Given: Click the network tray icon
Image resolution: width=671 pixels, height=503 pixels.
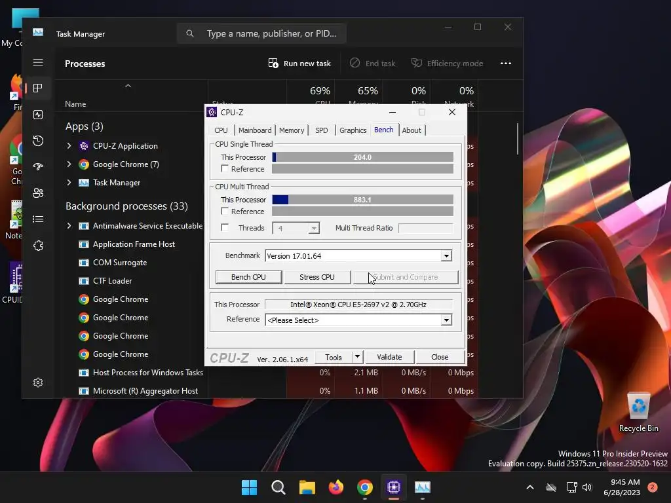Looking at the screenshot, I should [571, 487].
